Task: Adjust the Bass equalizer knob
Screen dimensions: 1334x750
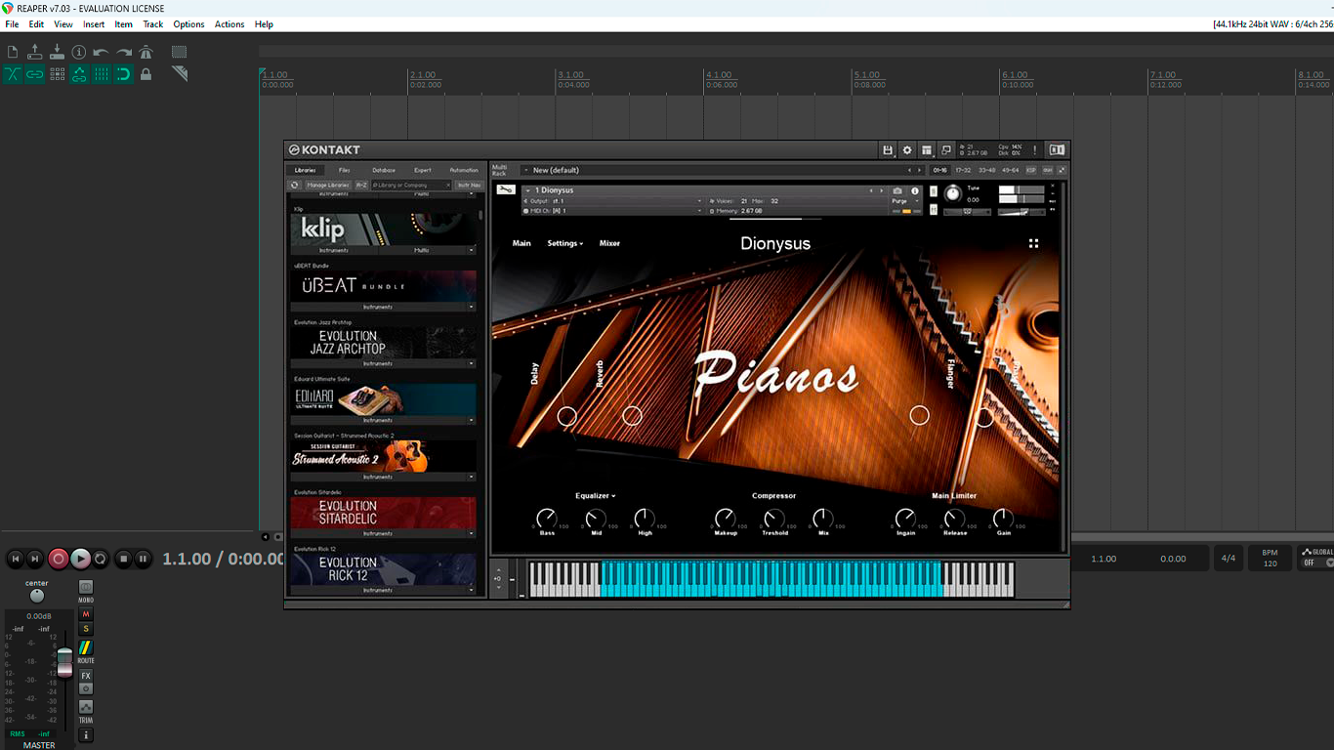Action: [x=547, y=518]
